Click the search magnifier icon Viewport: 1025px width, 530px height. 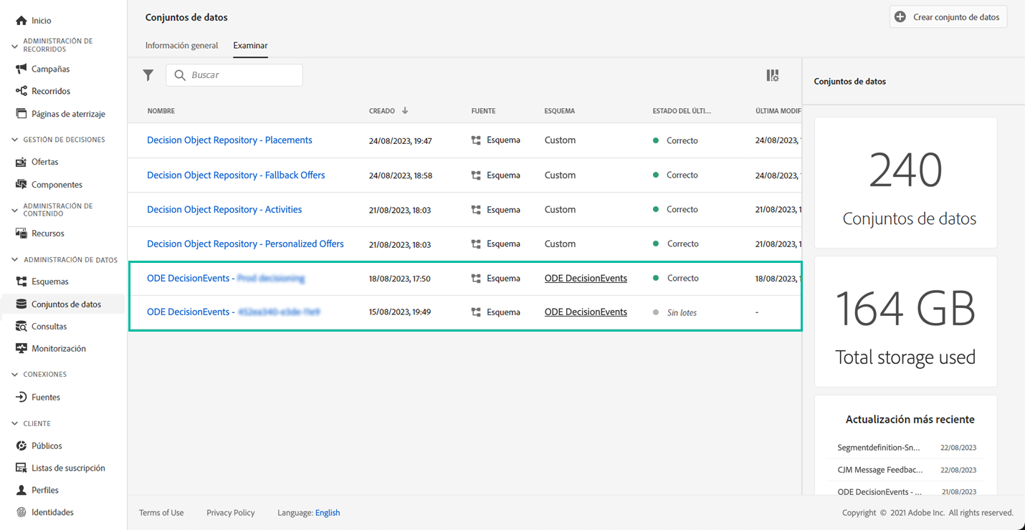(x=181, y=75)
